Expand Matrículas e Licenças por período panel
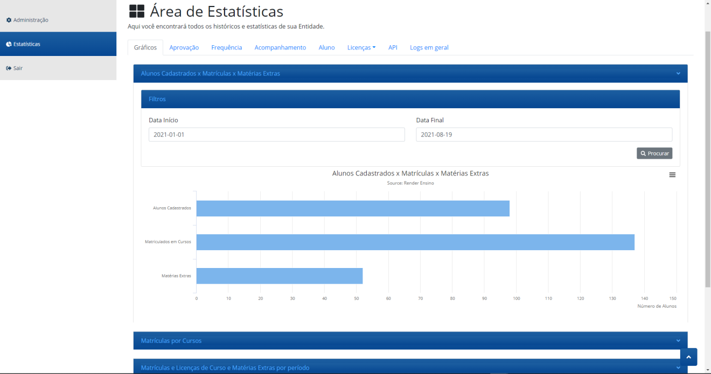The image size is (711, 374). click(678, 368)
